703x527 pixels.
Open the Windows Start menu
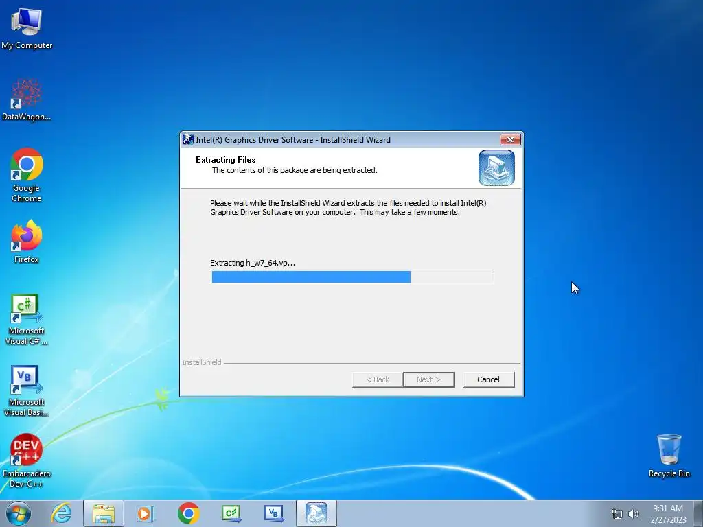pos(19,513)
